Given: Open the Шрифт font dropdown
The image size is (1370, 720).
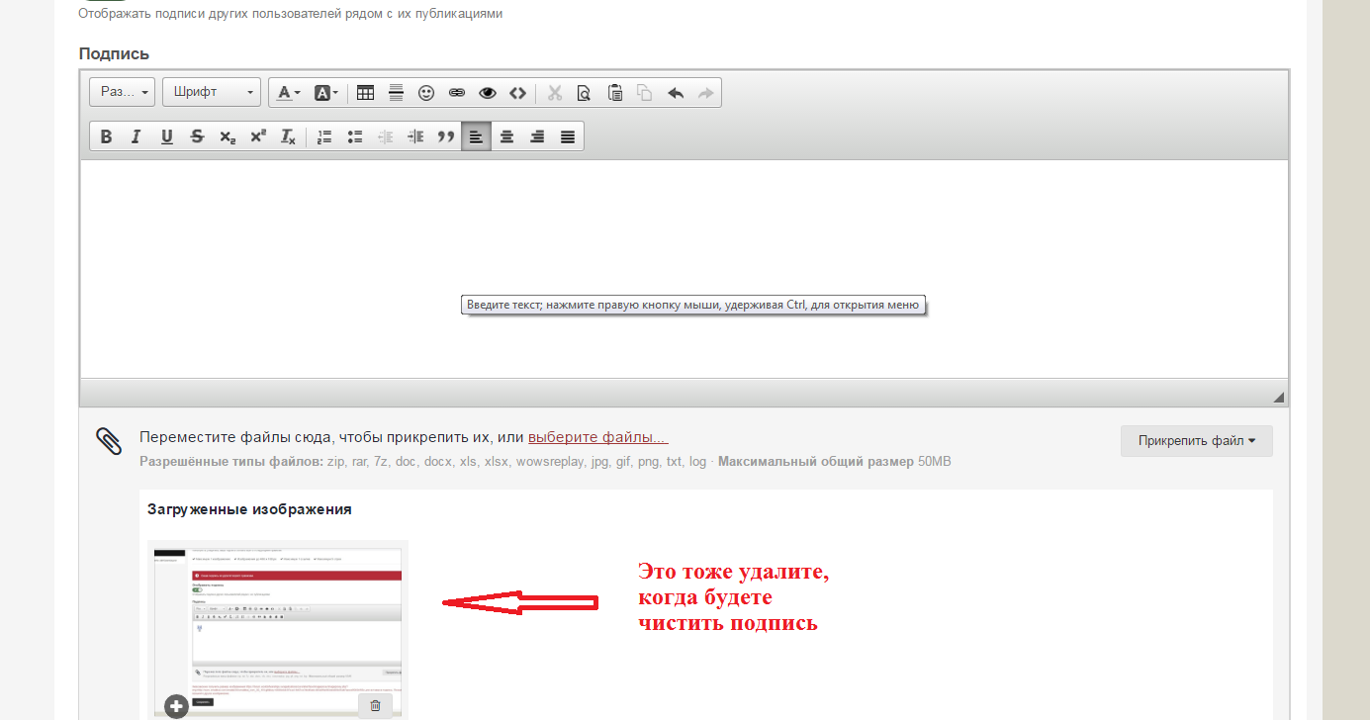Looking at the screenshot, I should (x=212, y=92).
